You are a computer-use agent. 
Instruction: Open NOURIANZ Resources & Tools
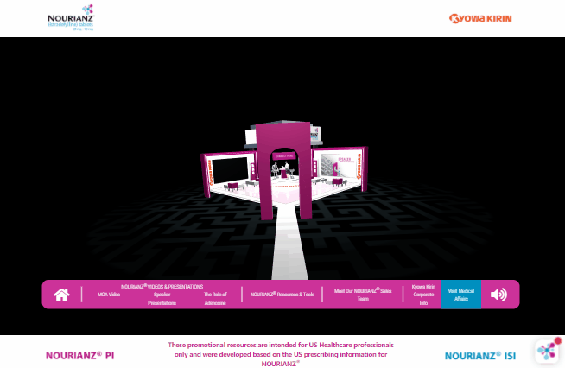point(282,295)
